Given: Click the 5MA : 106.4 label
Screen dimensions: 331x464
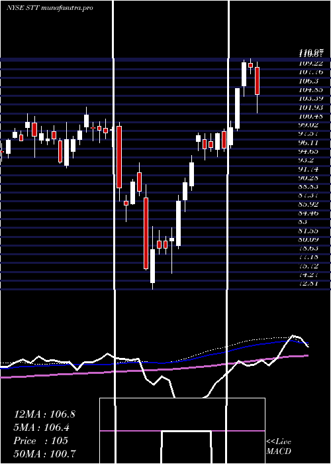Looking at the screenshot, I should pyautogui.click(x=42, y=428).
